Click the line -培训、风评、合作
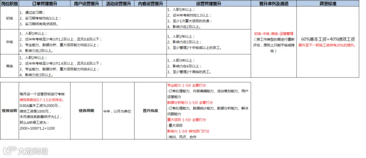366x158 pixels. [x=182, y=137]
